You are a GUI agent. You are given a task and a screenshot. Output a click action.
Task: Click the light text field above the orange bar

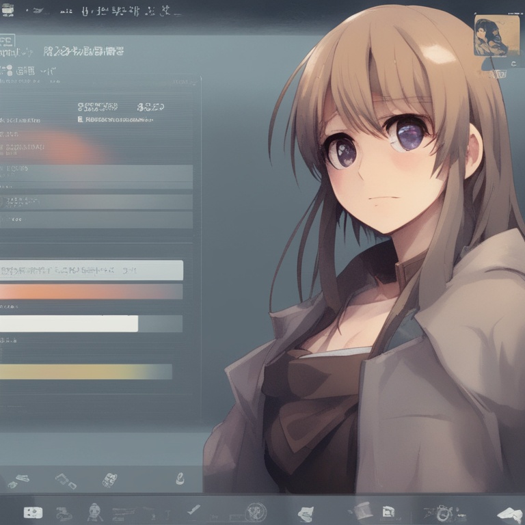pos(91,270)
